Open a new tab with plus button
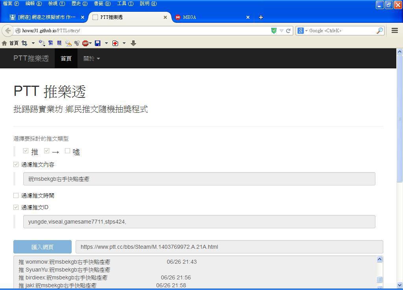The height and width of the screenshot is (290, 403). click(261, 17)
